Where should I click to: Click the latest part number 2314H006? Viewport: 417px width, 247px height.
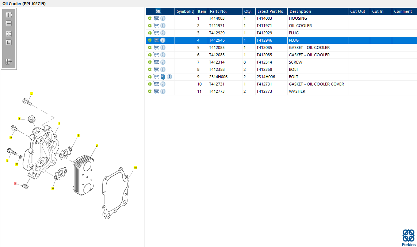(266, 77)
